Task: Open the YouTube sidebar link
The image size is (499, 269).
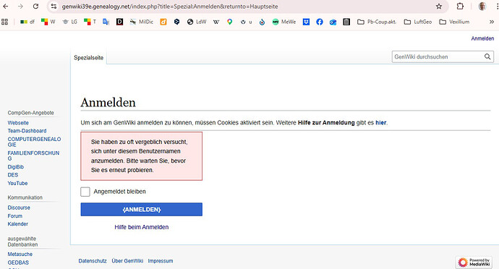Action: tap(17, 184)
